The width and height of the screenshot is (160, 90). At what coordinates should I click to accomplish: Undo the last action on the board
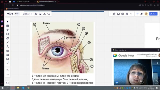point(7,70)
